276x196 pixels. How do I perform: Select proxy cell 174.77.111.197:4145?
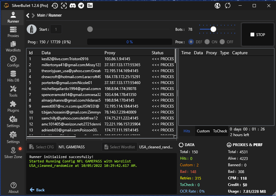tap(121, 130)
